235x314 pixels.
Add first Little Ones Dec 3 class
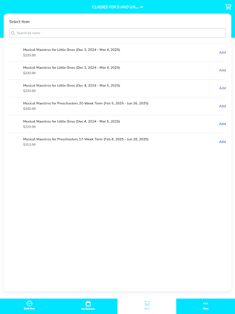point(222,52)
